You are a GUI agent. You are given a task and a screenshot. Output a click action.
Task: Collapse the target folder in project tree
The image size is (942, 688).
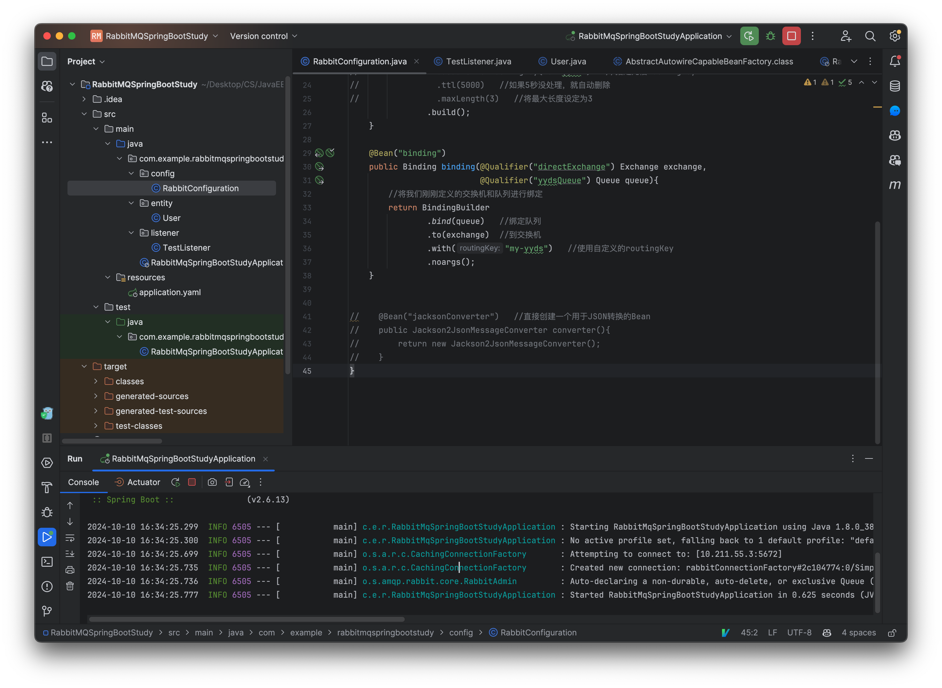pyautogui.click(x=84, y=367)
